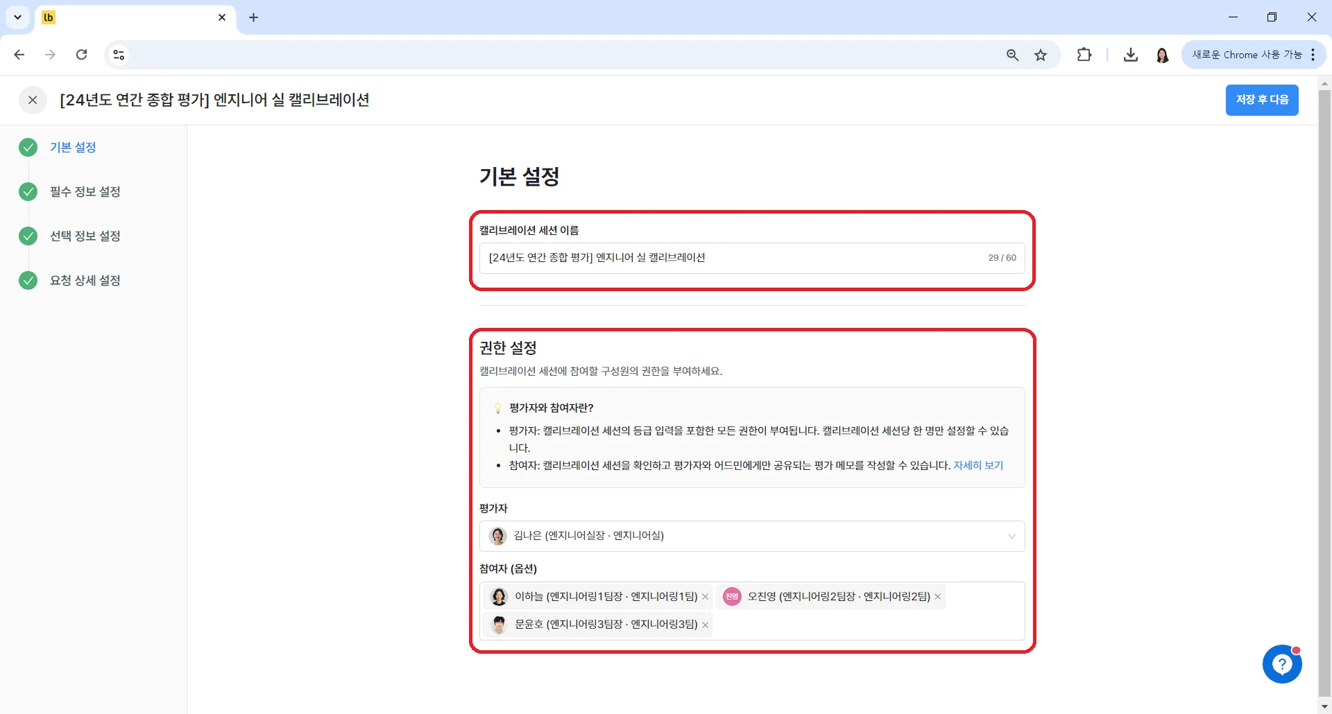The image size is (1332, 714).
Task: Click 새로운 Chrome 사용 가능 update button
Action: (x=1247, y=55)
